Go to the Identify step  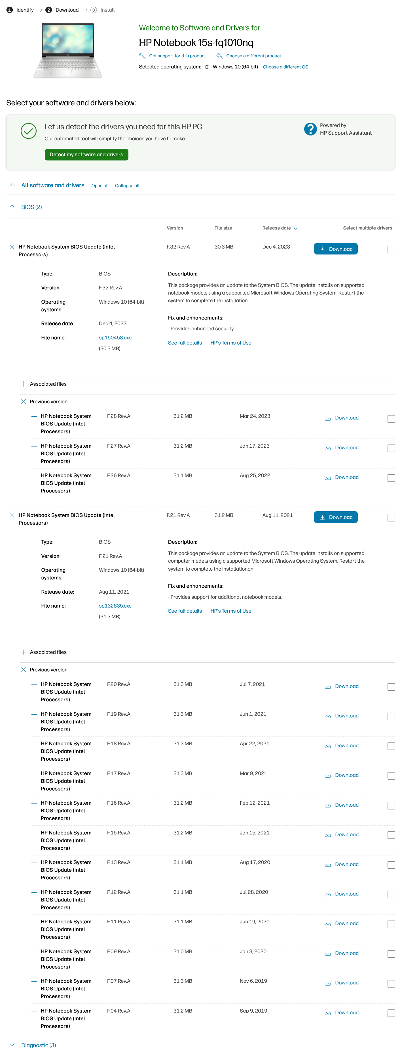[20, 10]
